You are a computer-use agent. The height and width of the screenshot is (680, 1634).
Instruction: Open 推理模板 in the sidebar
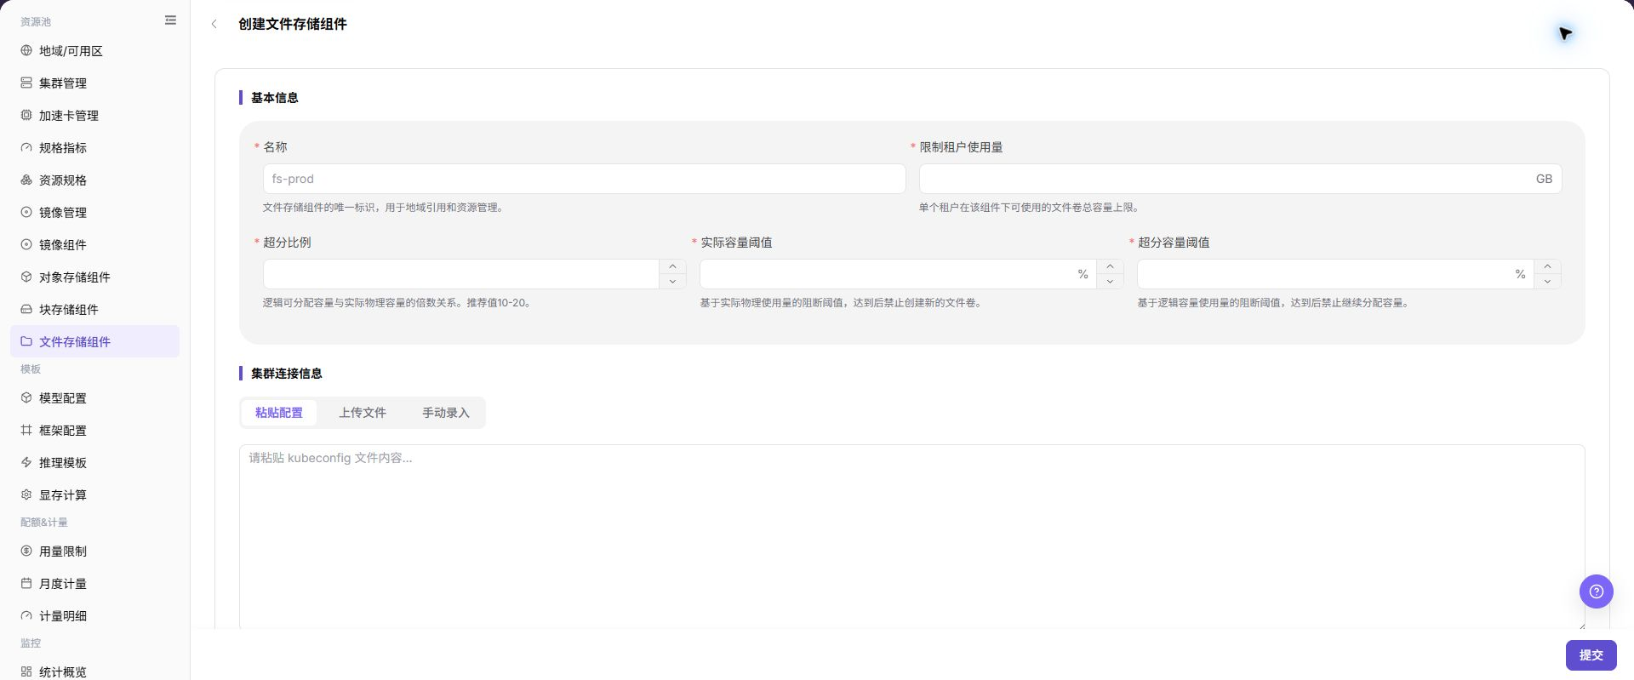click(94, 463)
